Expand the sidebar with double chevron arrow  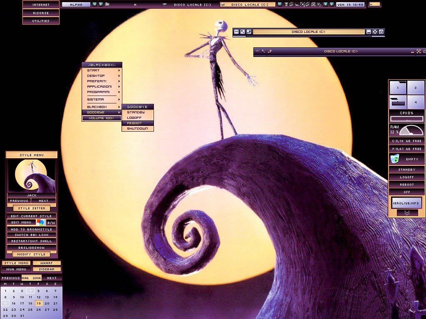tap(407, 213)
